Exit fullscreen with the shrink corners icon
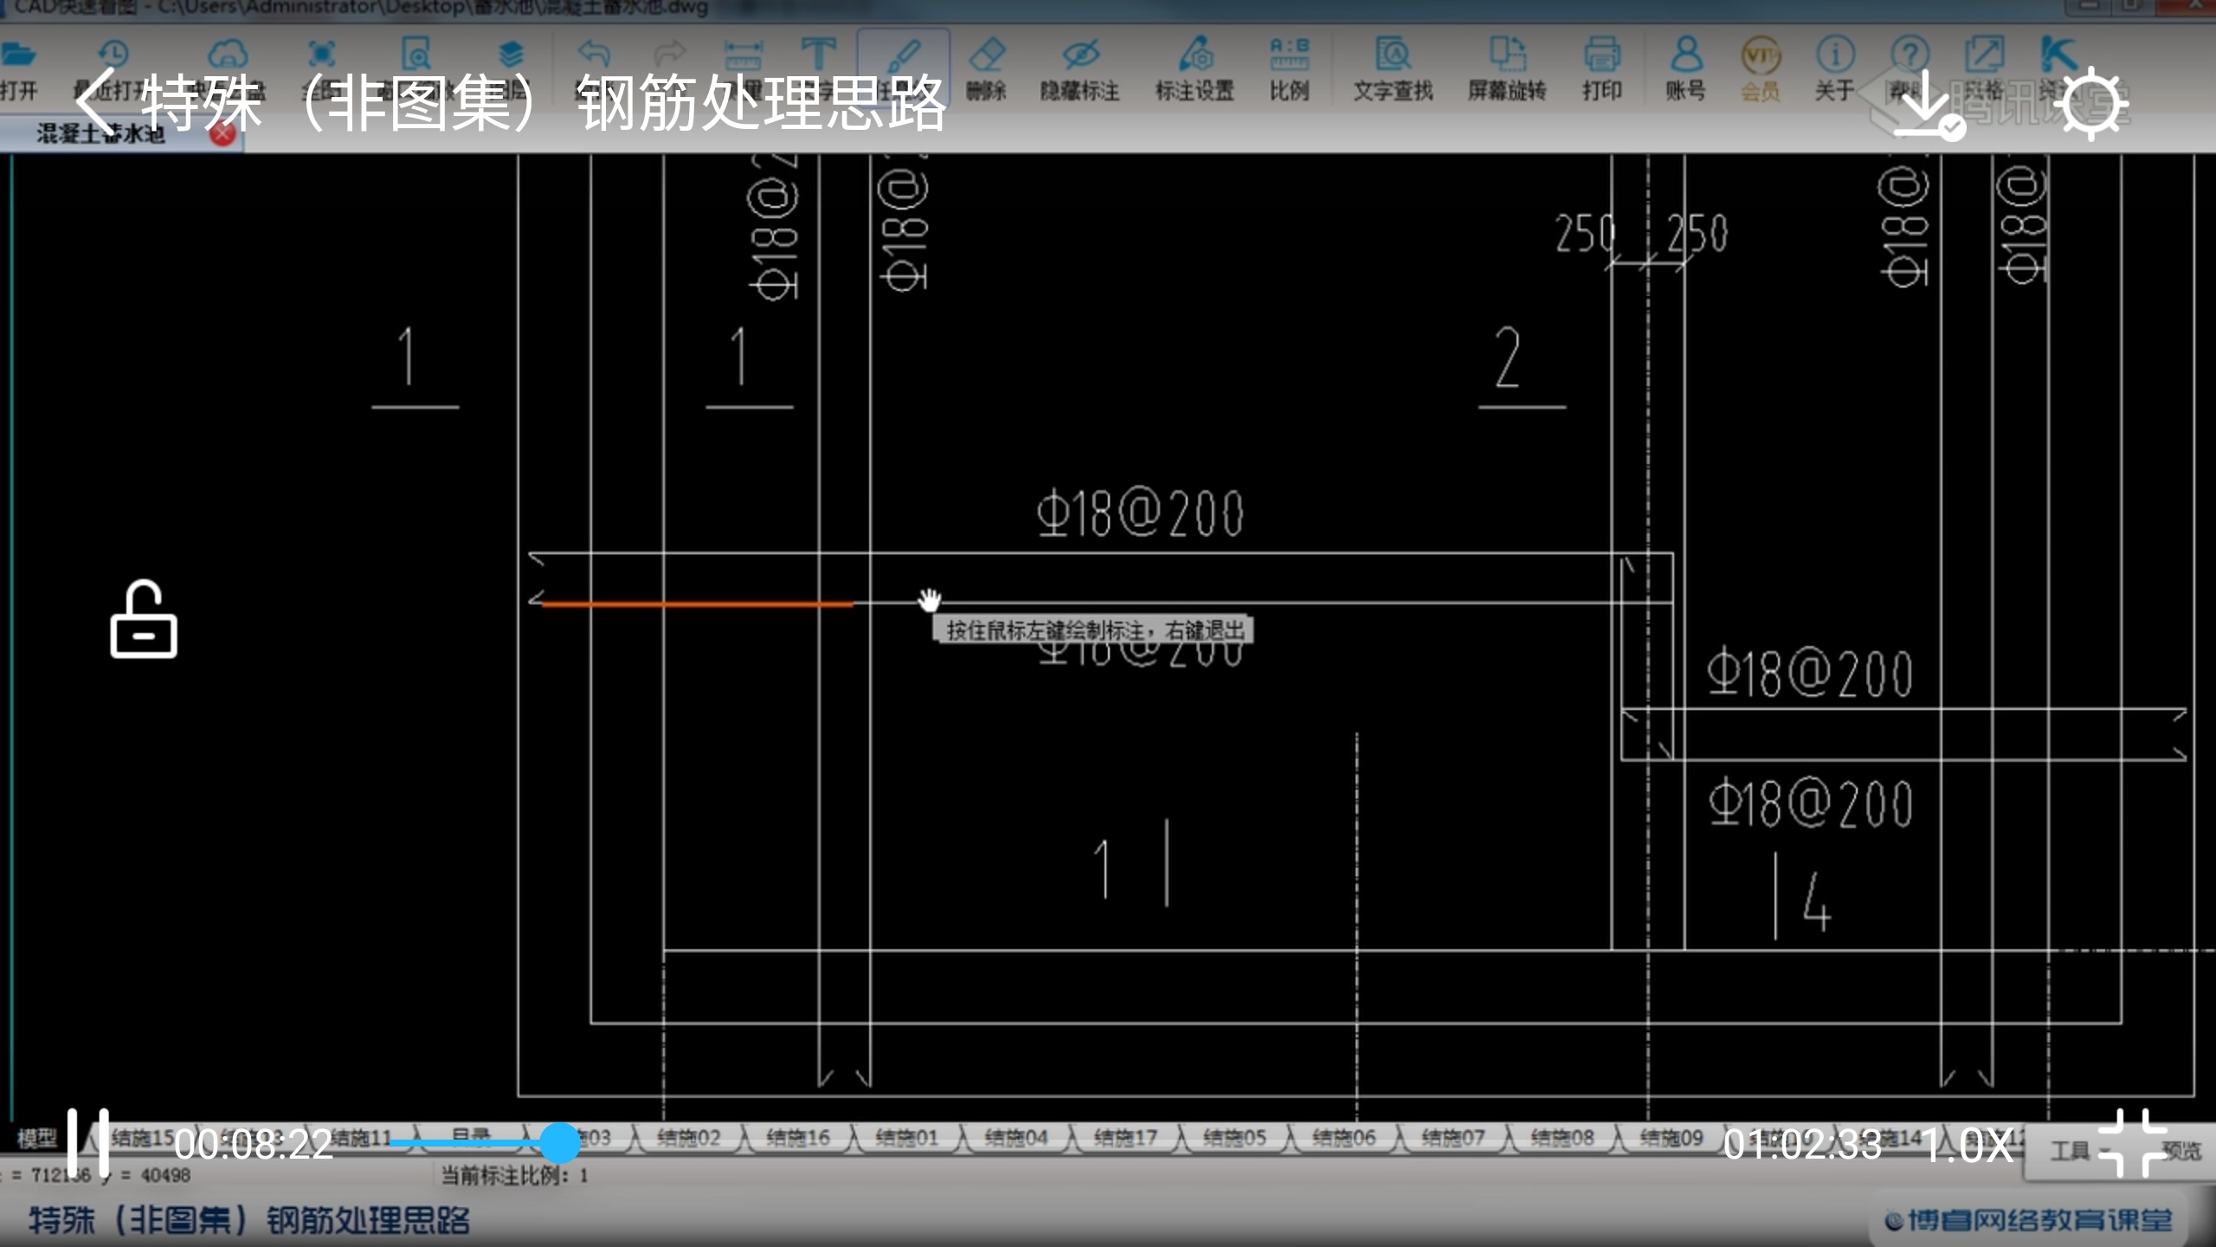The height and width of the screenshot is (1247, 2216). click(x=2133, y=1143)
